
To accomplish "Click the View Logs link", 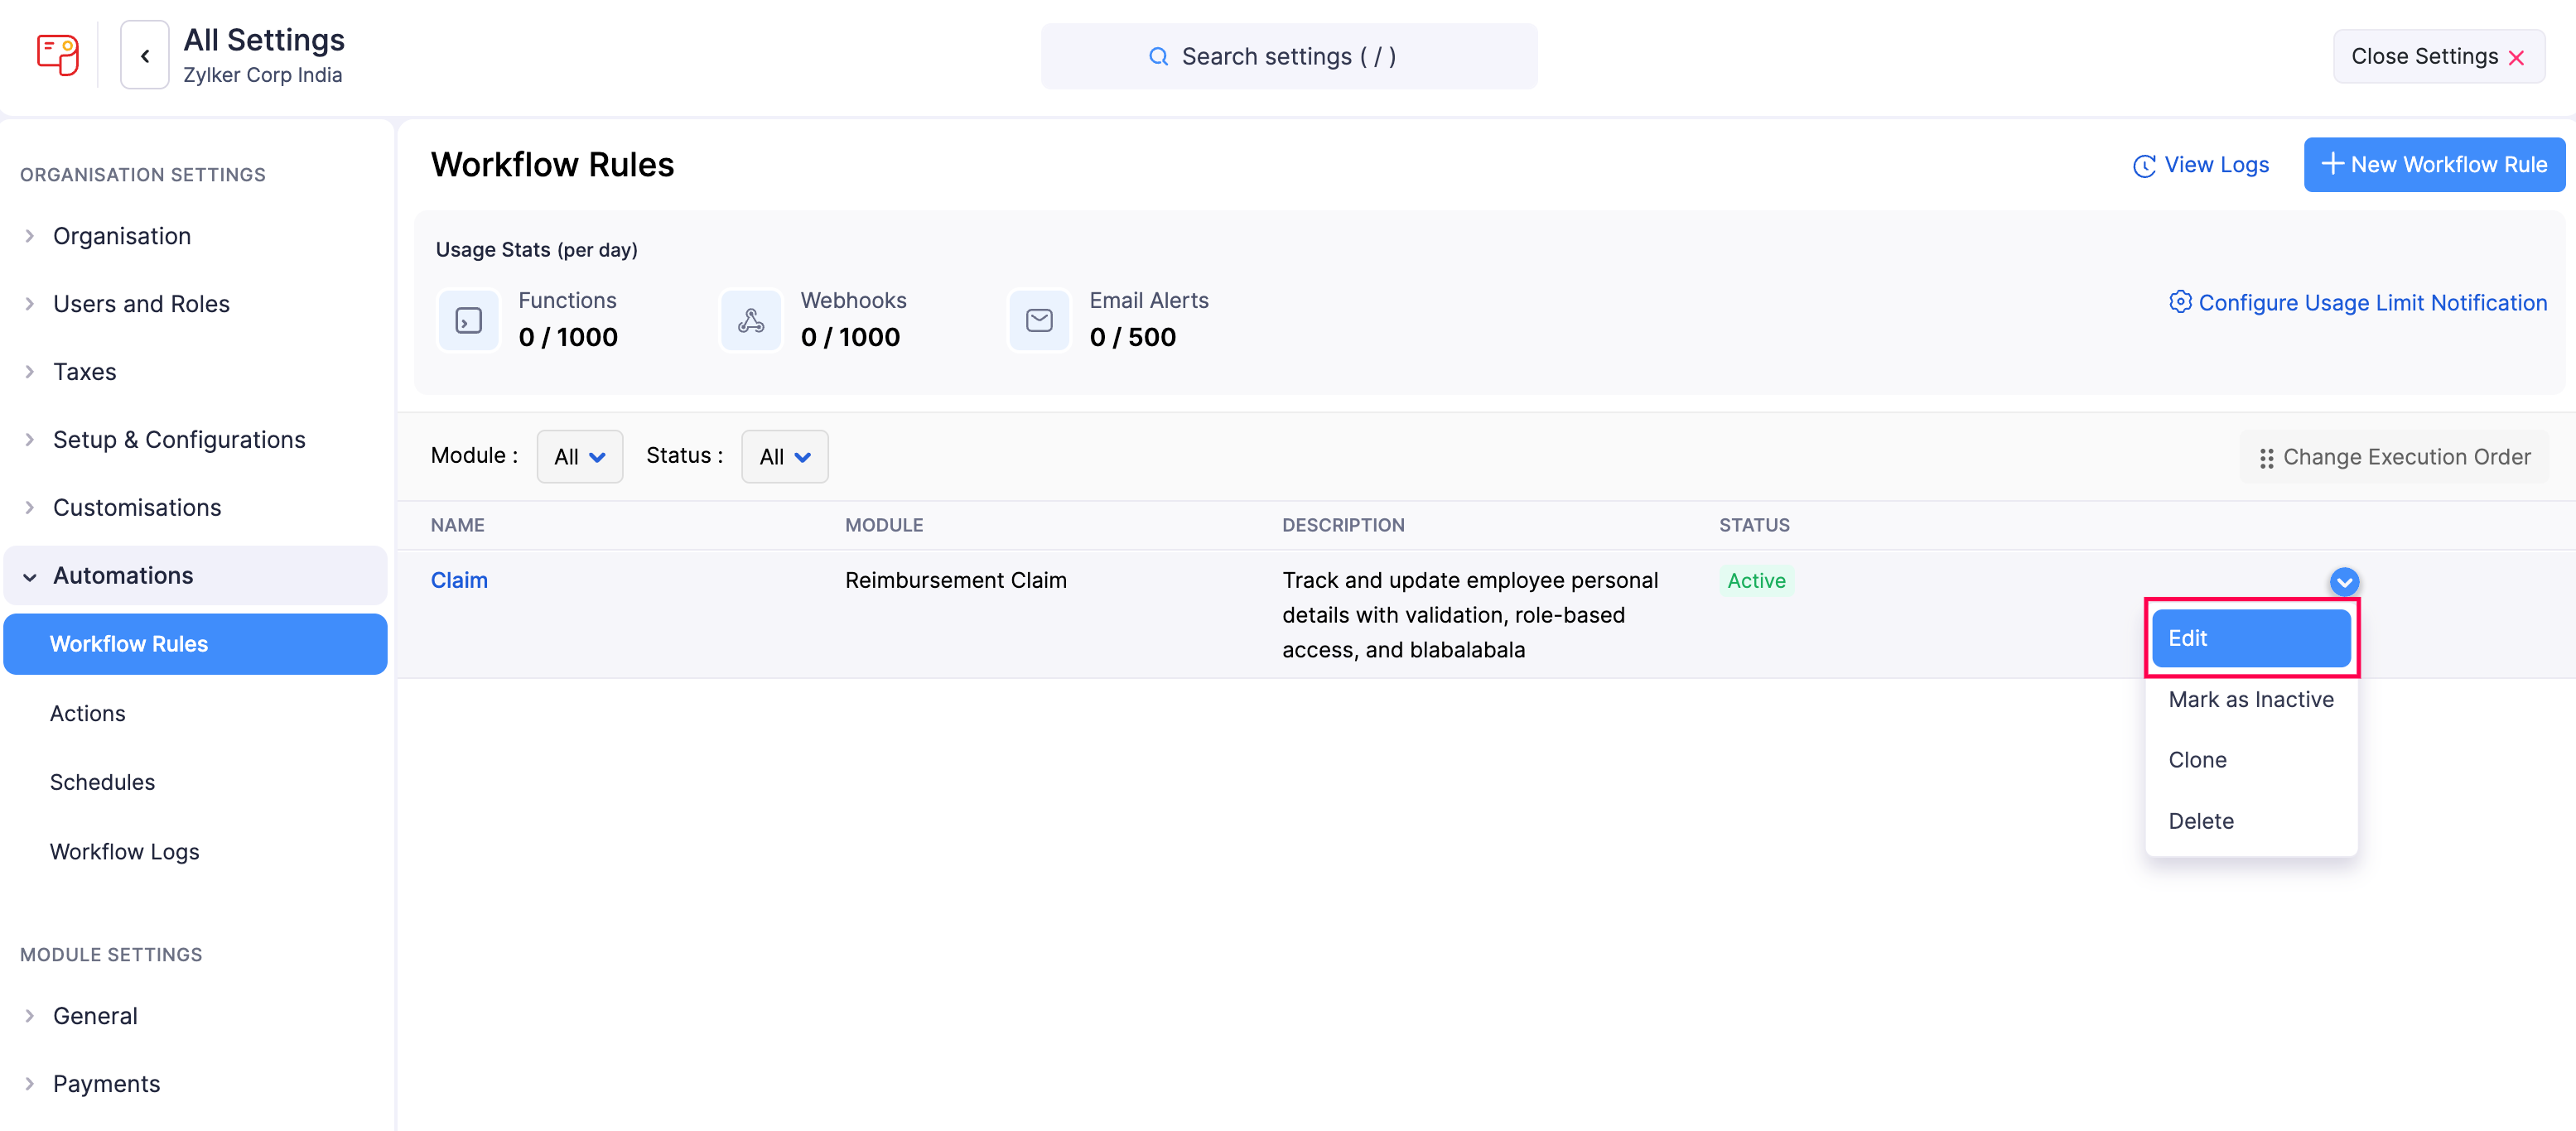I will (x=2201, y=165).
